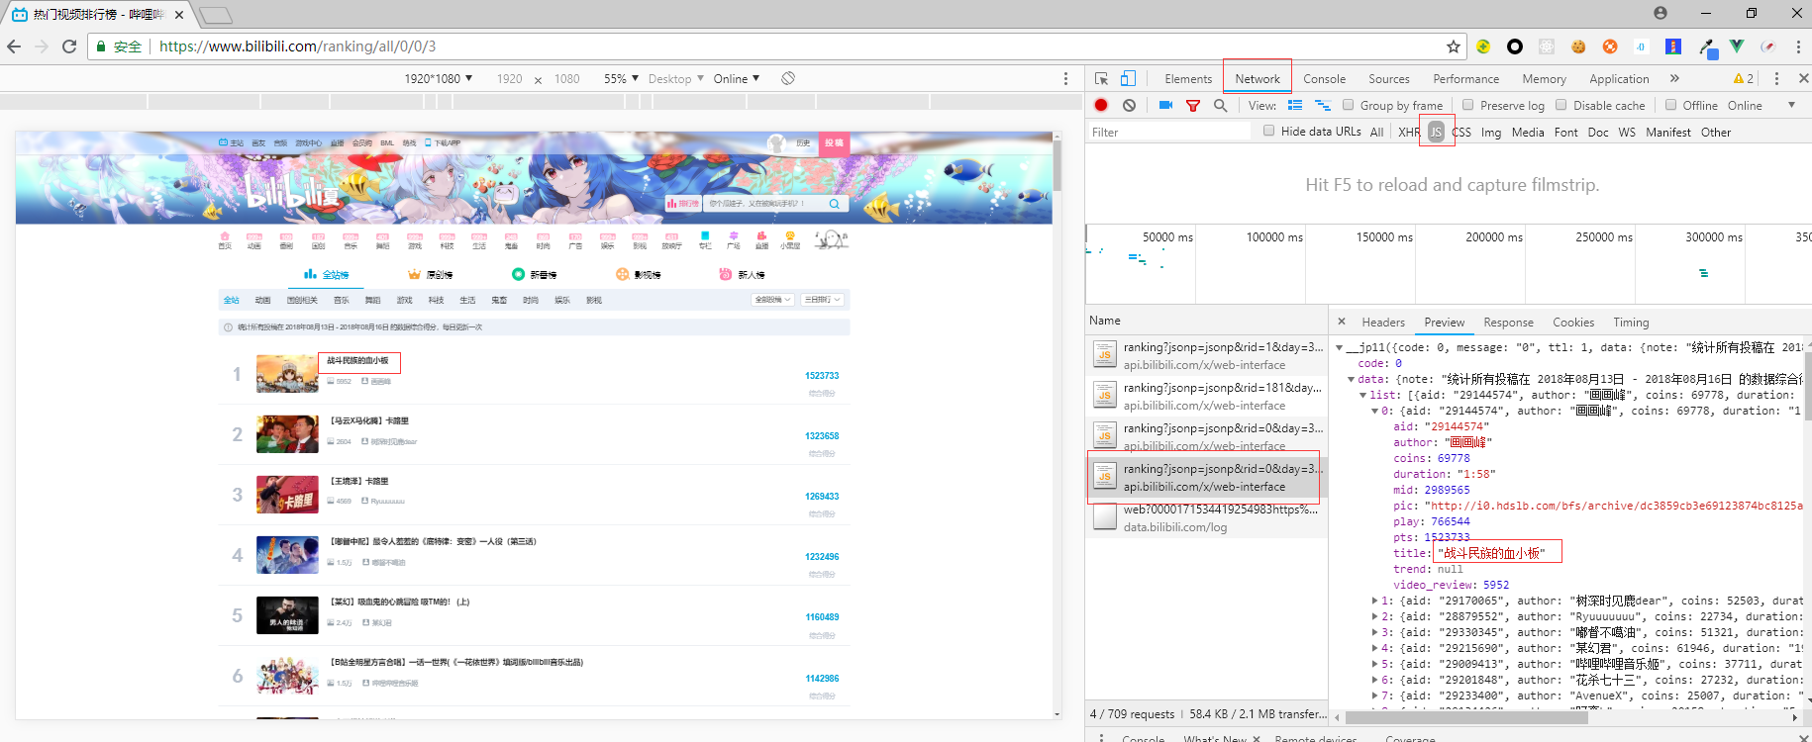1812x742 pixels.
Task: Open the Cookies tab in request details
Action: tap(1573, 322)
